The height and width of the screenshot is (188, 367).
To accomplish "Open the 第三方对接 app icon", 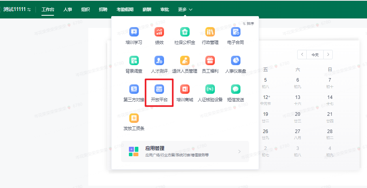I will 134,89.
